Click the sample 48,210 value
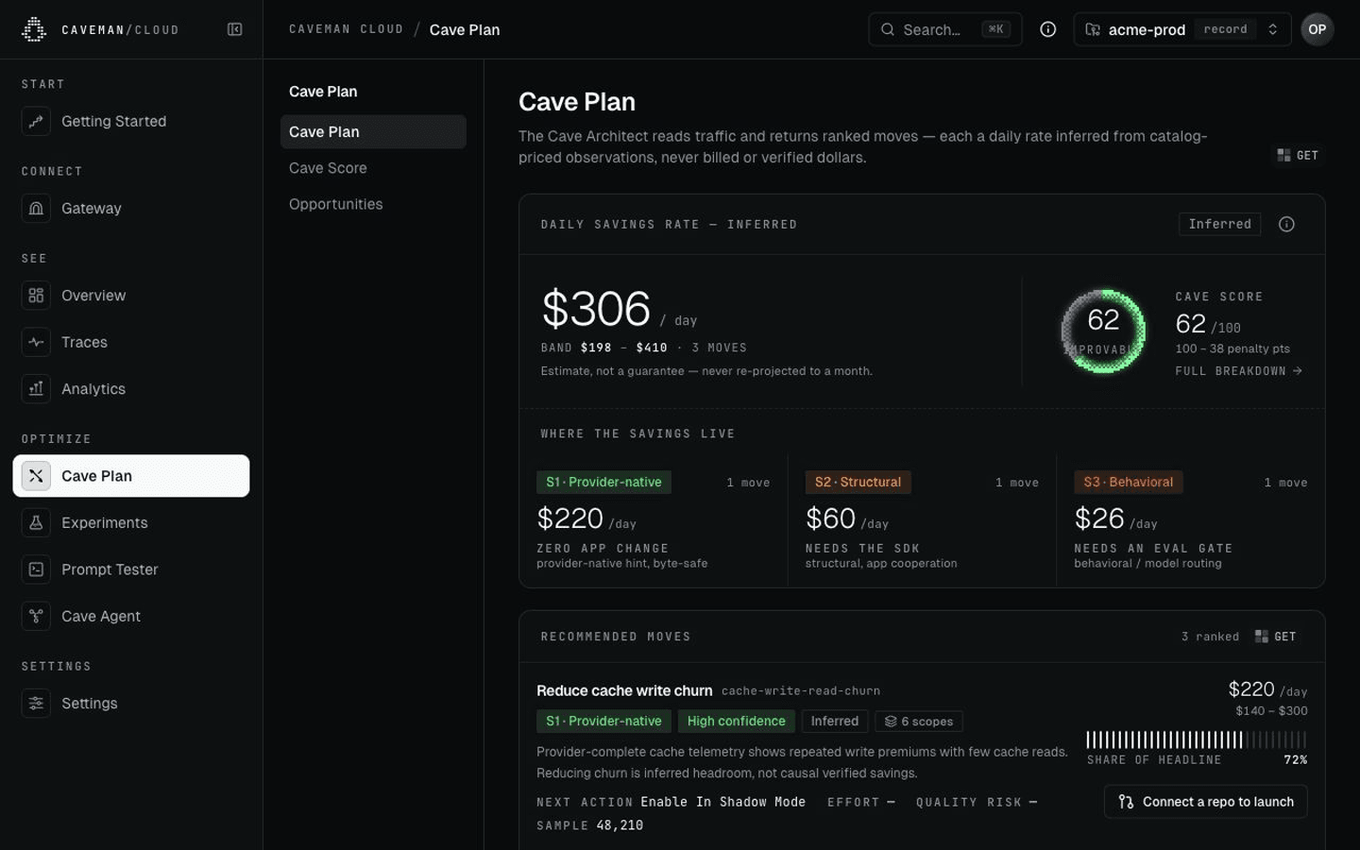1360x850 pixels. click(x=620, y=825)
